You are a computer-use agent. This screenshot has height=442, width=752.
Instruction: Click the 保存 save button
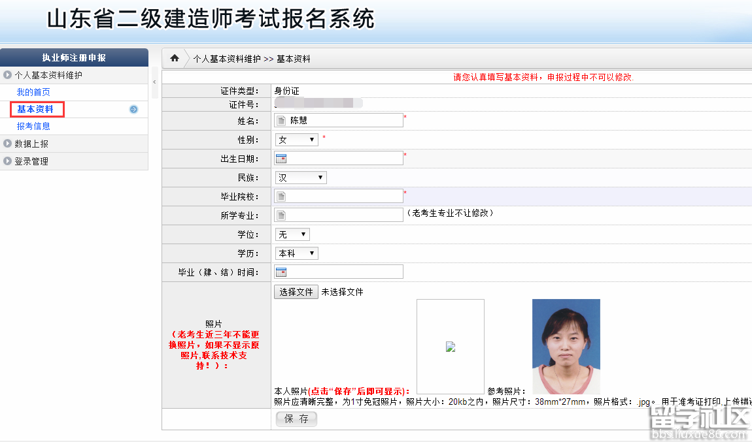pyautogui.click(x=296, y=418)
